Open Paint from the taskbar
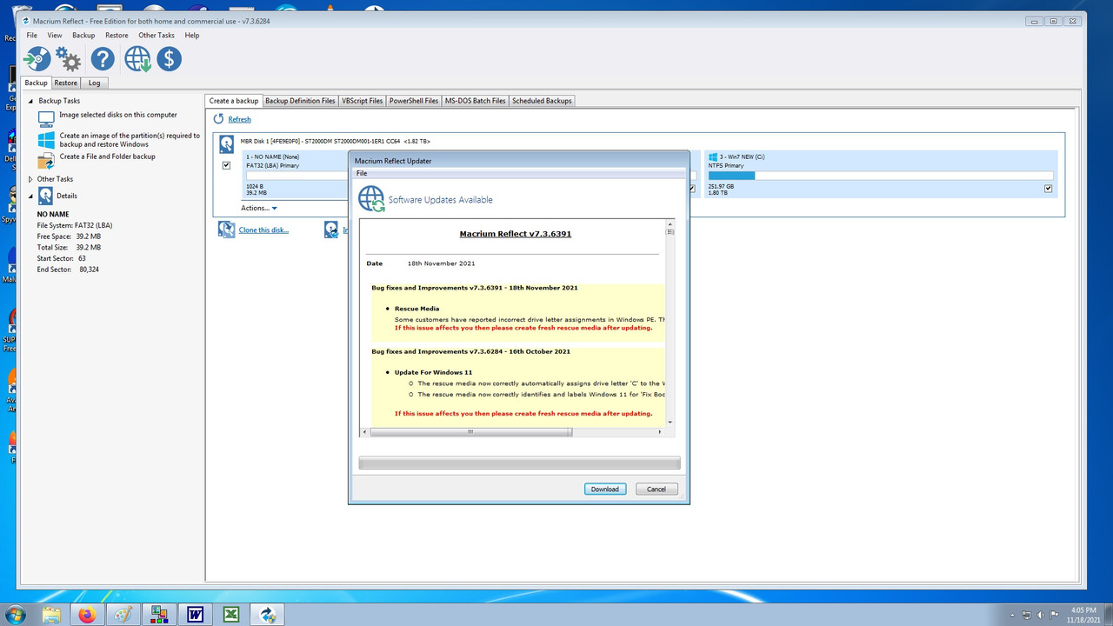Image resolution: width=1113 pixels, height=626 pixels. (123, 615)
